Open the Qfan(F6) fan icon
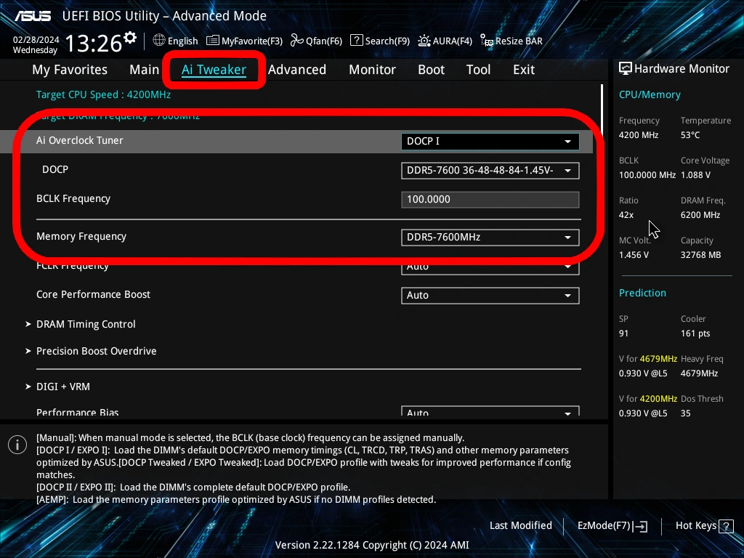This screenshot has width=744, height=558. pos(297,41)
